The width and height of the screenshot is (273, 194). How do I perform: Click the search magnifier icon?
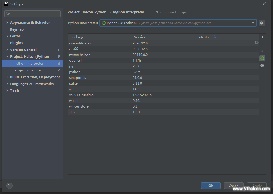tap(8, 14)
